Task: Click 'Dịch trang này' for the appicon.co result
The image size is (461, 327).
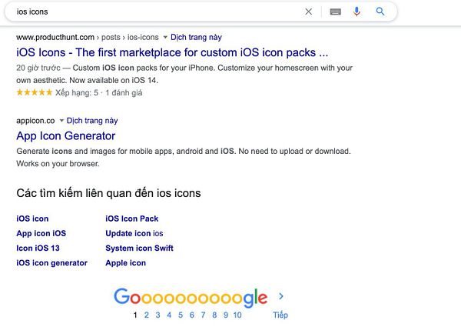Action: [92, 121]
